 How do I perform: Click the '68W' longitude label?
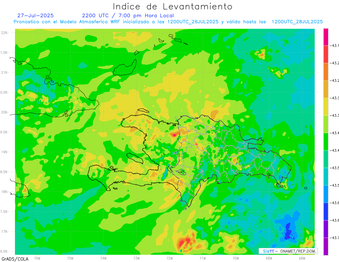(302, 258)
